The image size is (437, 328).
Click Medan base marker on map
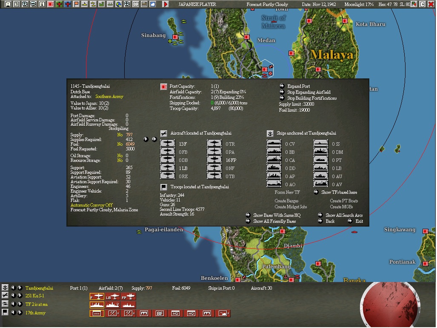pyautogui.click(x=247, y=37)
